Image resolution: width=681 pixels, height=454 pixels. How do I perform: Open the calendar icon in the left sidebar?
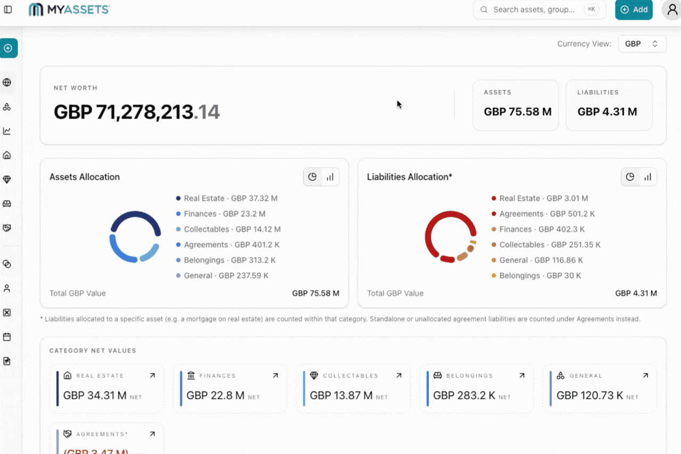7,337
